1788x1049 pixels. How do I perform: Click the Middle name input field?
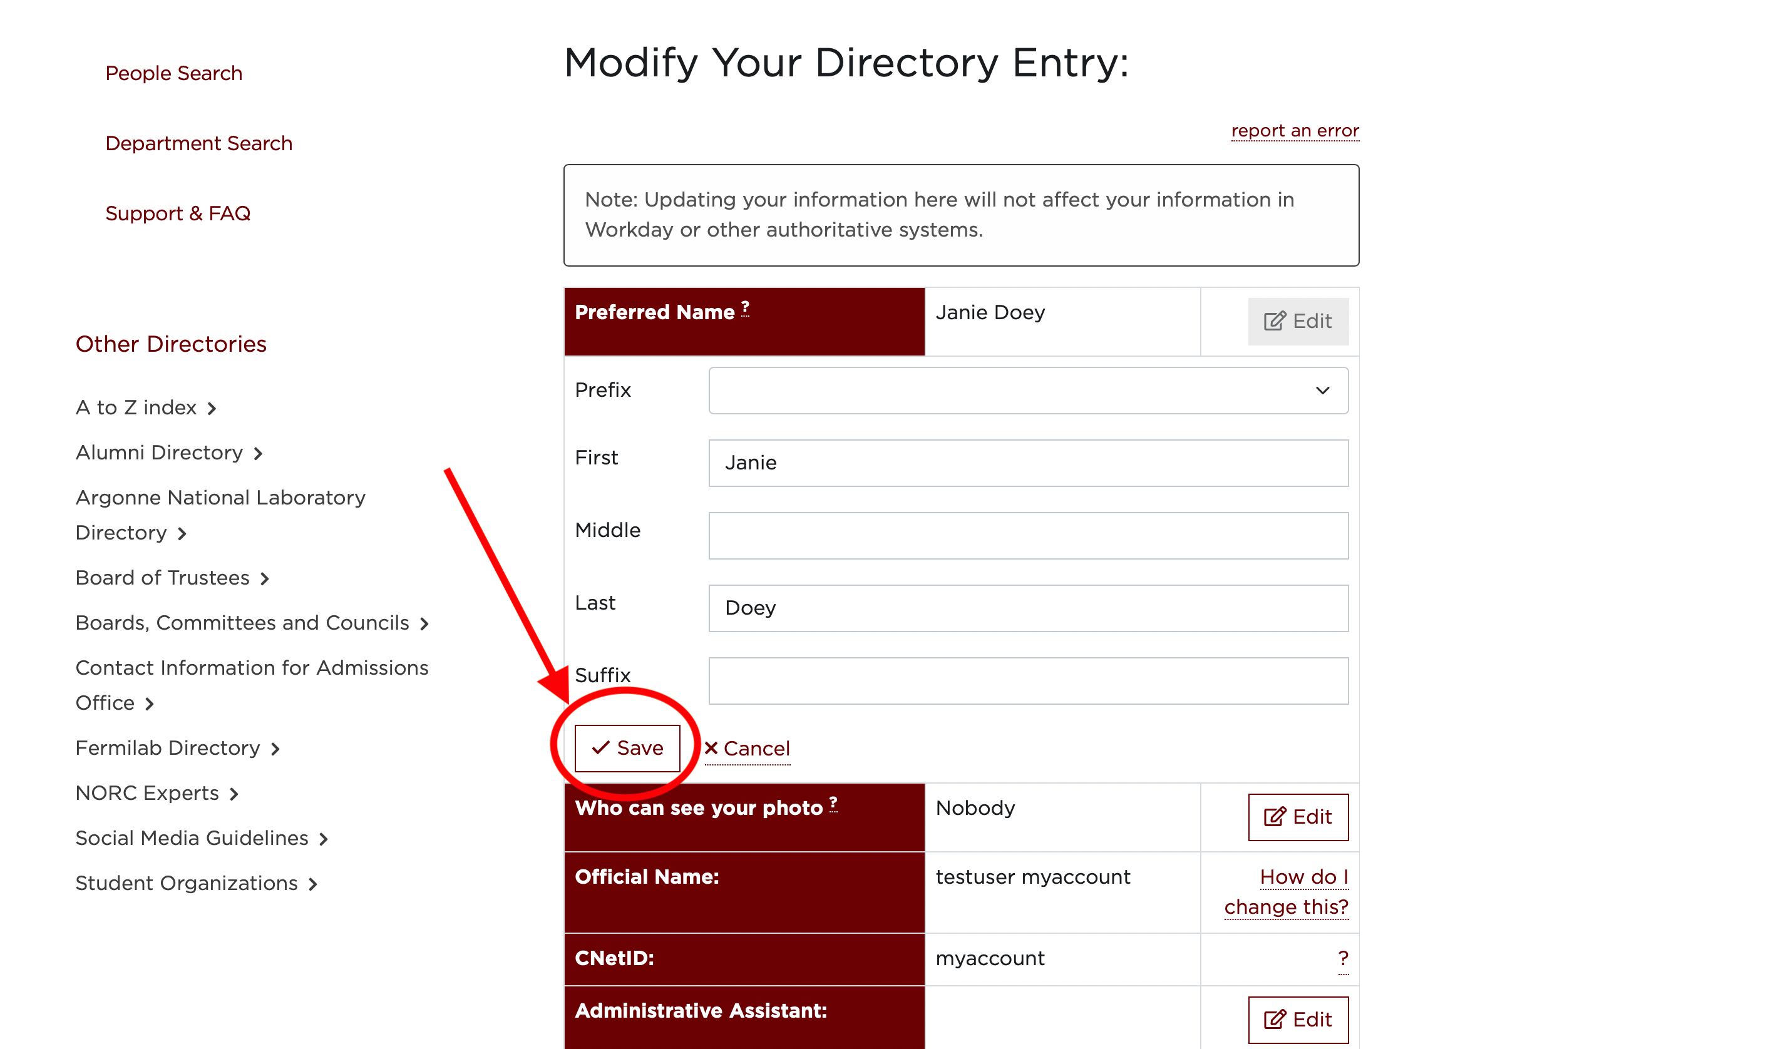point(1028,536)
